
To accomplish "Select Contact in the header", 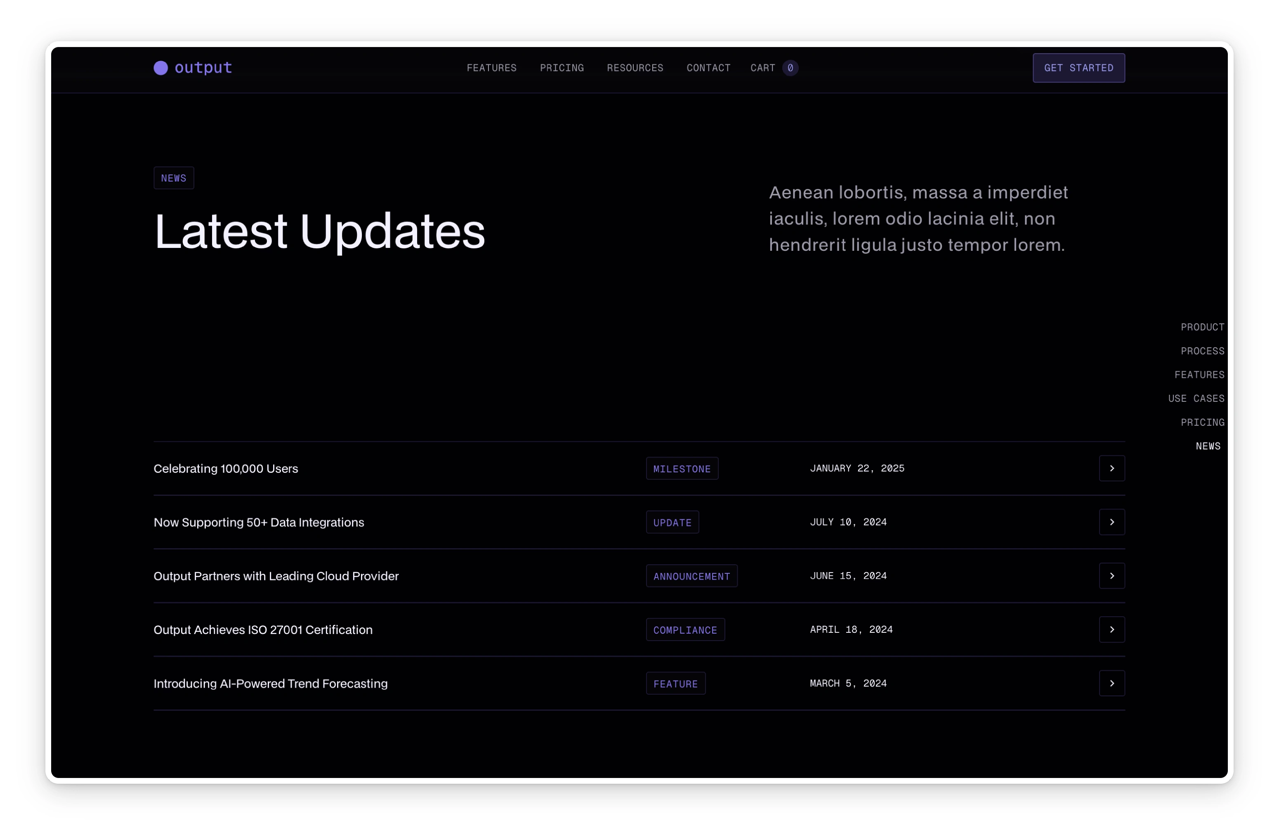I will tap(708, 68).
